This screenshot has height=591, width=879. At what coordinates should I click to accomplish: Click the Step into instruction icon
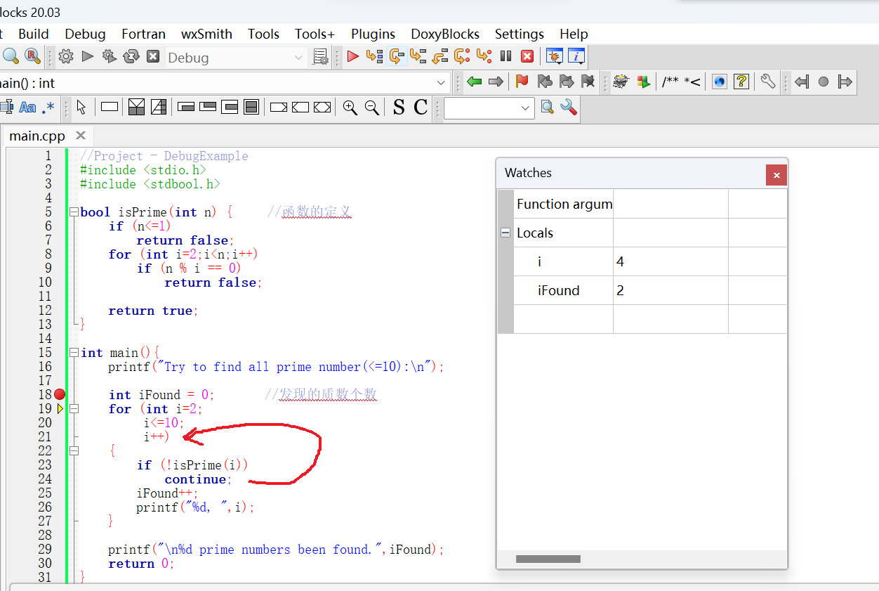[x=484, y=56]
